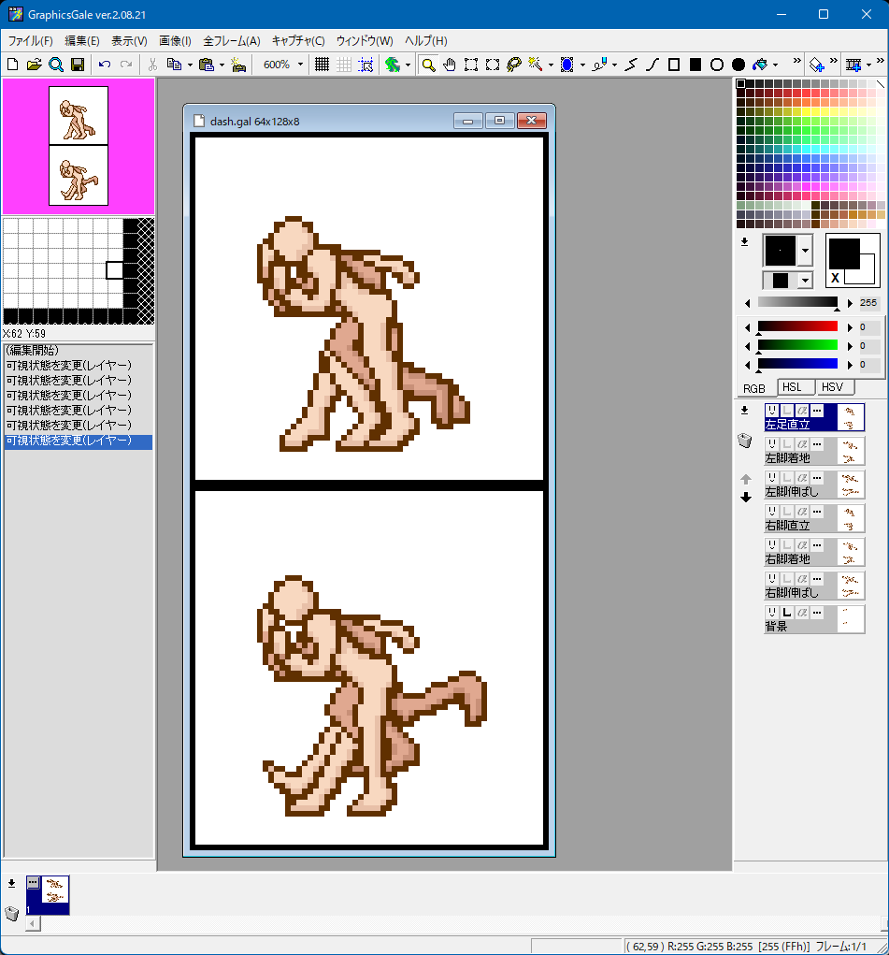Select frame 1 thumbnail in timeline
Screen dimensions: 889x955
click(48, 895)
